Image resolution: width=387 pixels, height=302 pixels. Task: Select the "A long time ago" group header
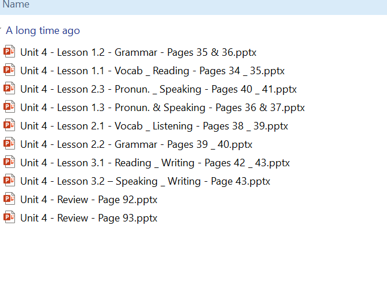(43, 30)
